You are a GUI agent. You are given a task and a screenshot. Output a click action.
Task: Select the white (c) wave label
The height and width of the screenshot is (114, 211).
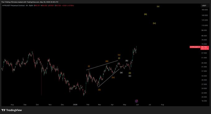pos(130,76)
